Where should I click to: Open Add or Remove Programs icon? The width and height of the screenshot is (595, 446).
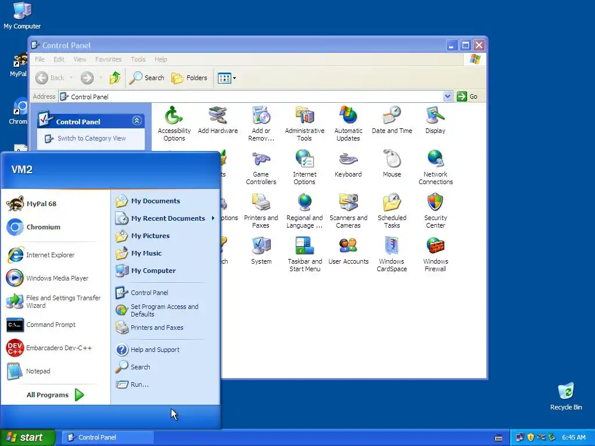click(x=261, y=124)
